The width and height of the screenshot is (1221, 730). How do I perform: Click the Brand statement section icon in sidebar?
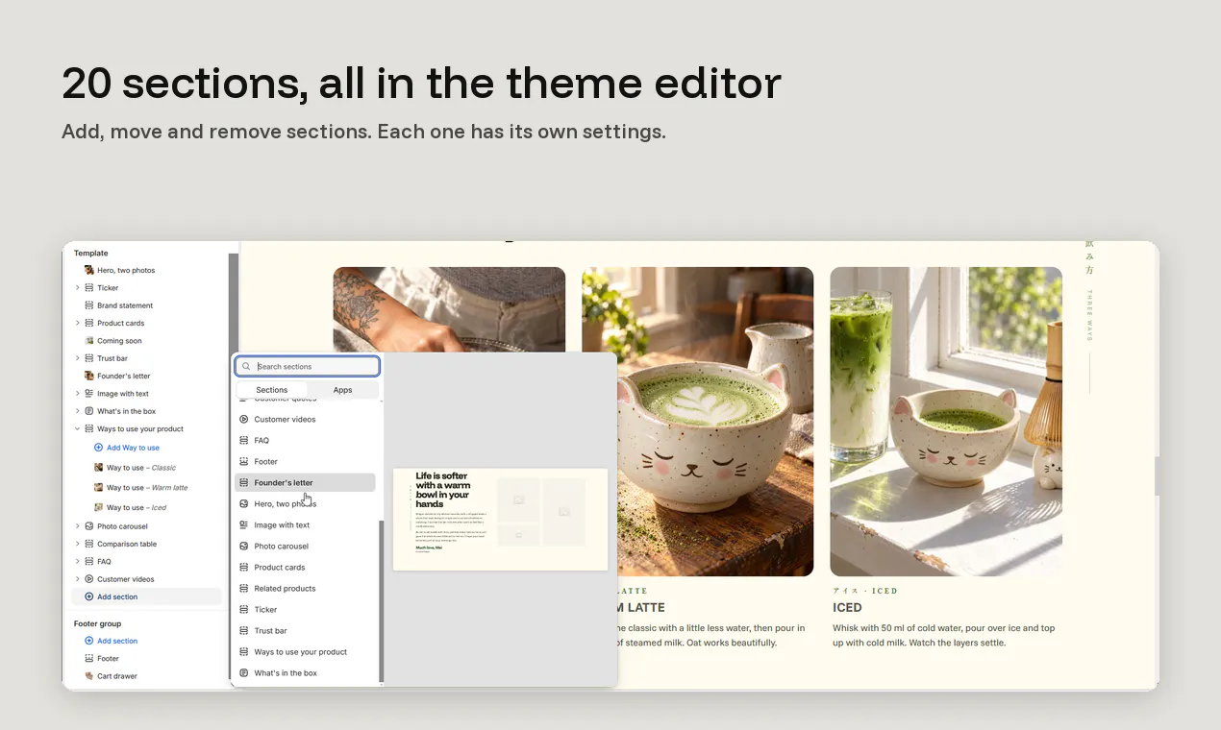click(x=89, y=305)
